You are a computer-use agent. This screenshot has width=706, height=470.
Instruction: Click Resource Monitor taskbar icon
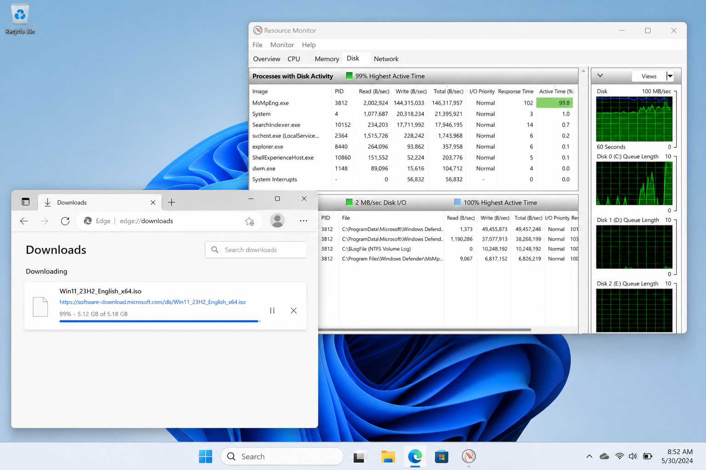468,456
